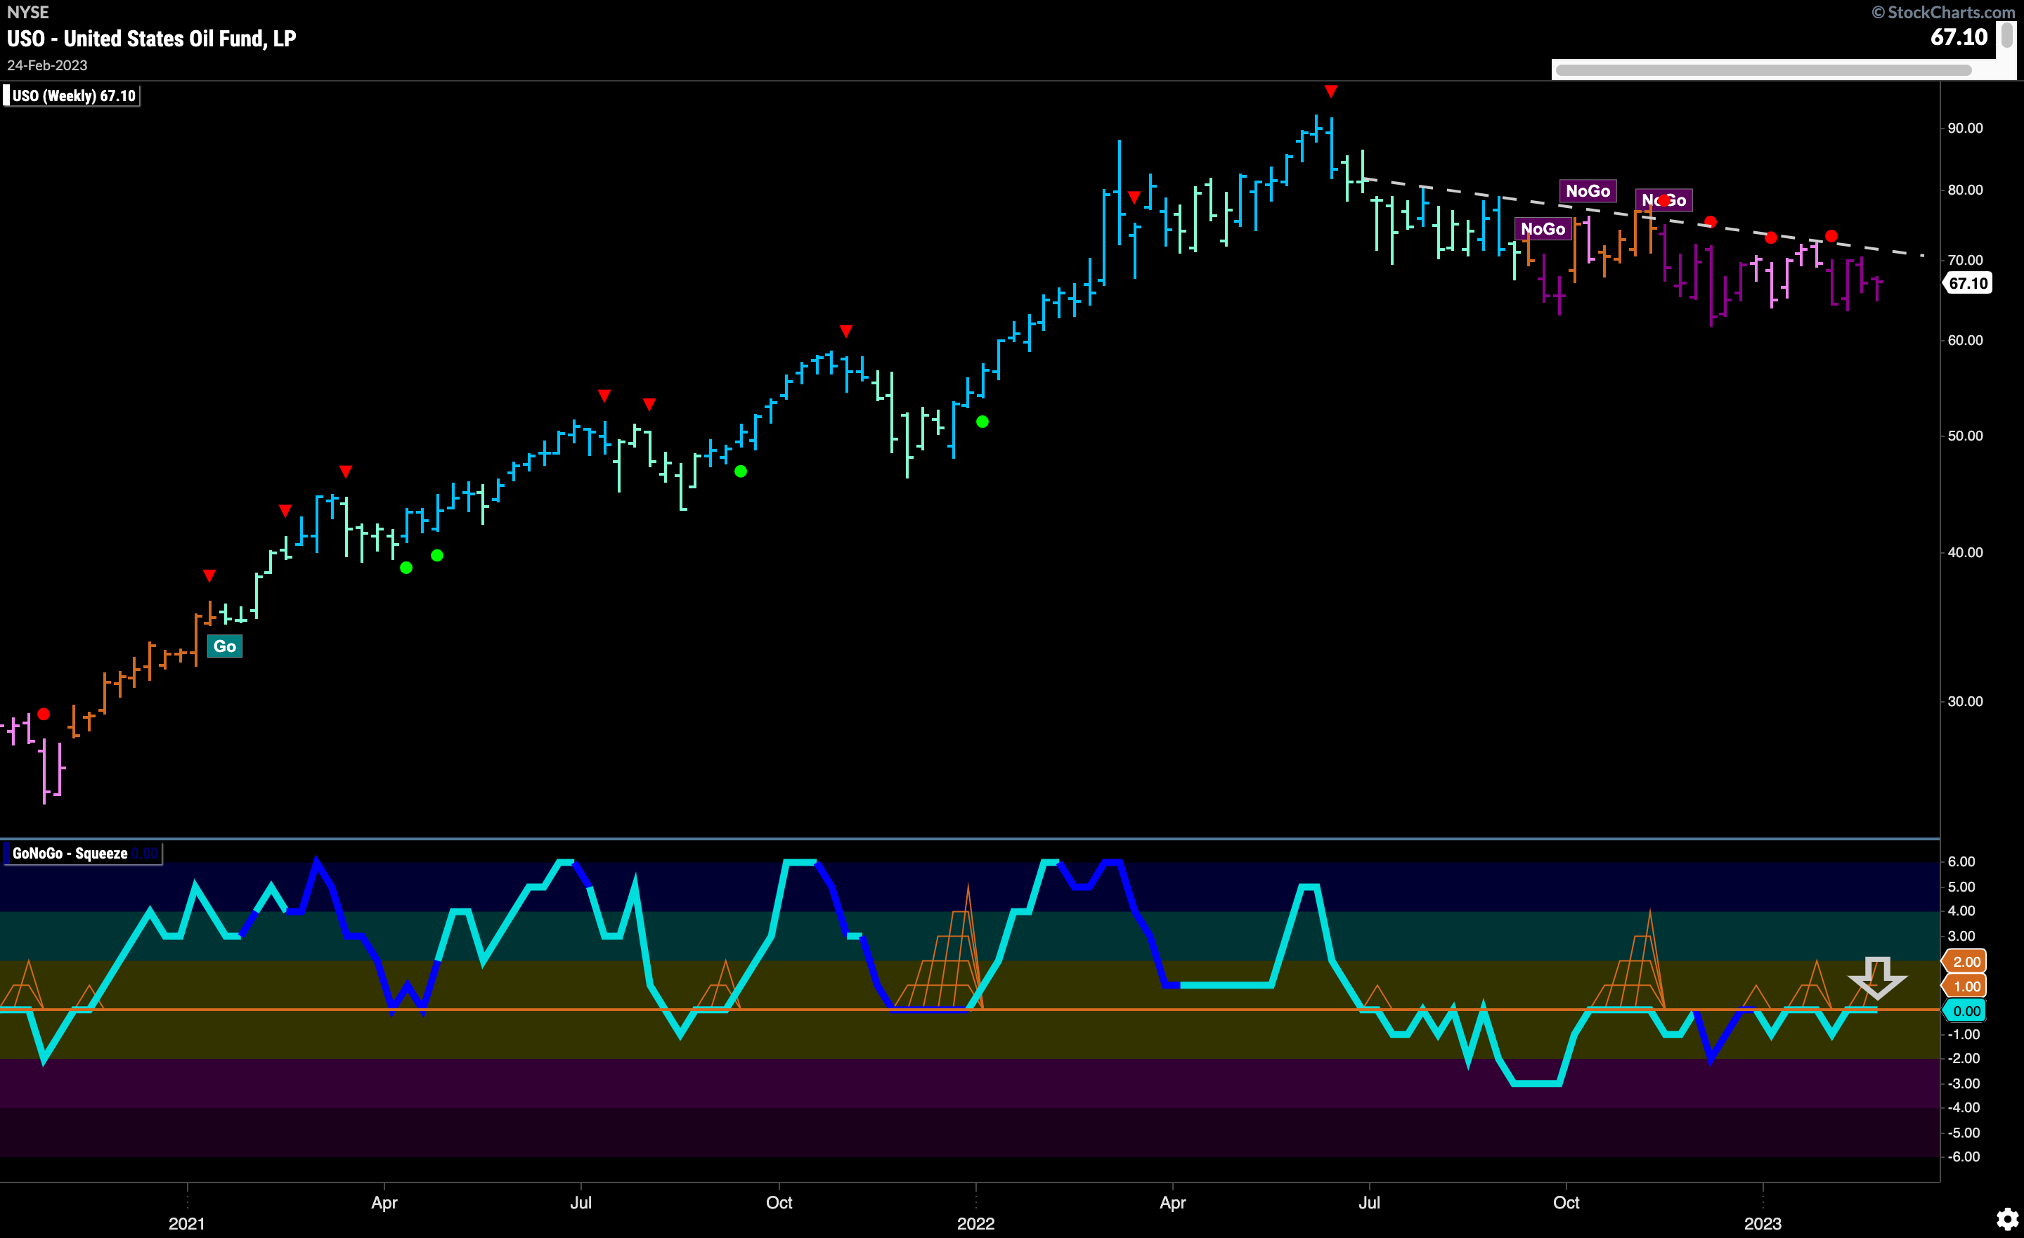2024x1238 pixels.
Task: Click the 40.00 price axis label
Action: [1965, 553]
